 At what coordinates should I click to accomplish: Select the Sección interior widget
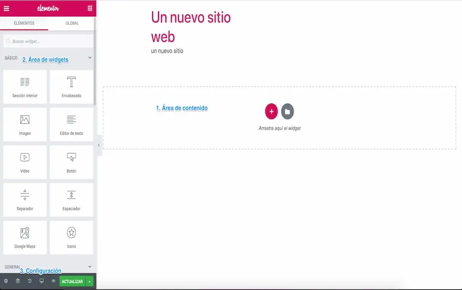(x=25, y=86)
